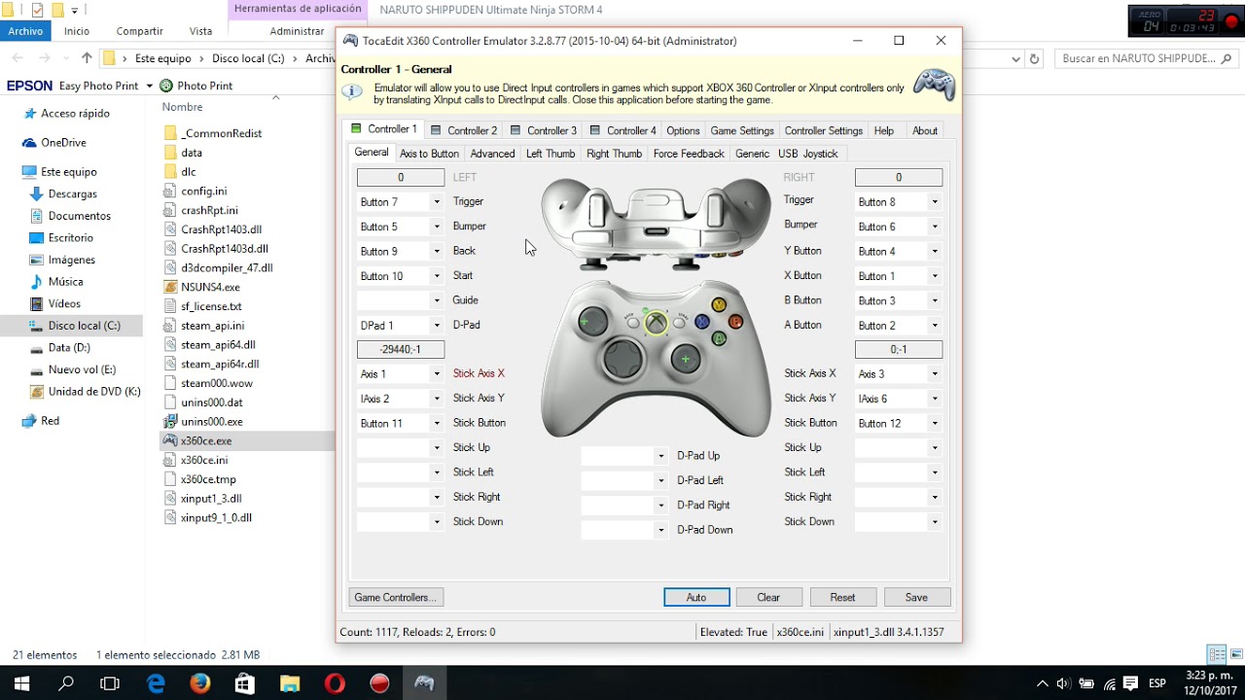Open Opera browser from the taskbar
The image size is (1245, 700).
335,683
